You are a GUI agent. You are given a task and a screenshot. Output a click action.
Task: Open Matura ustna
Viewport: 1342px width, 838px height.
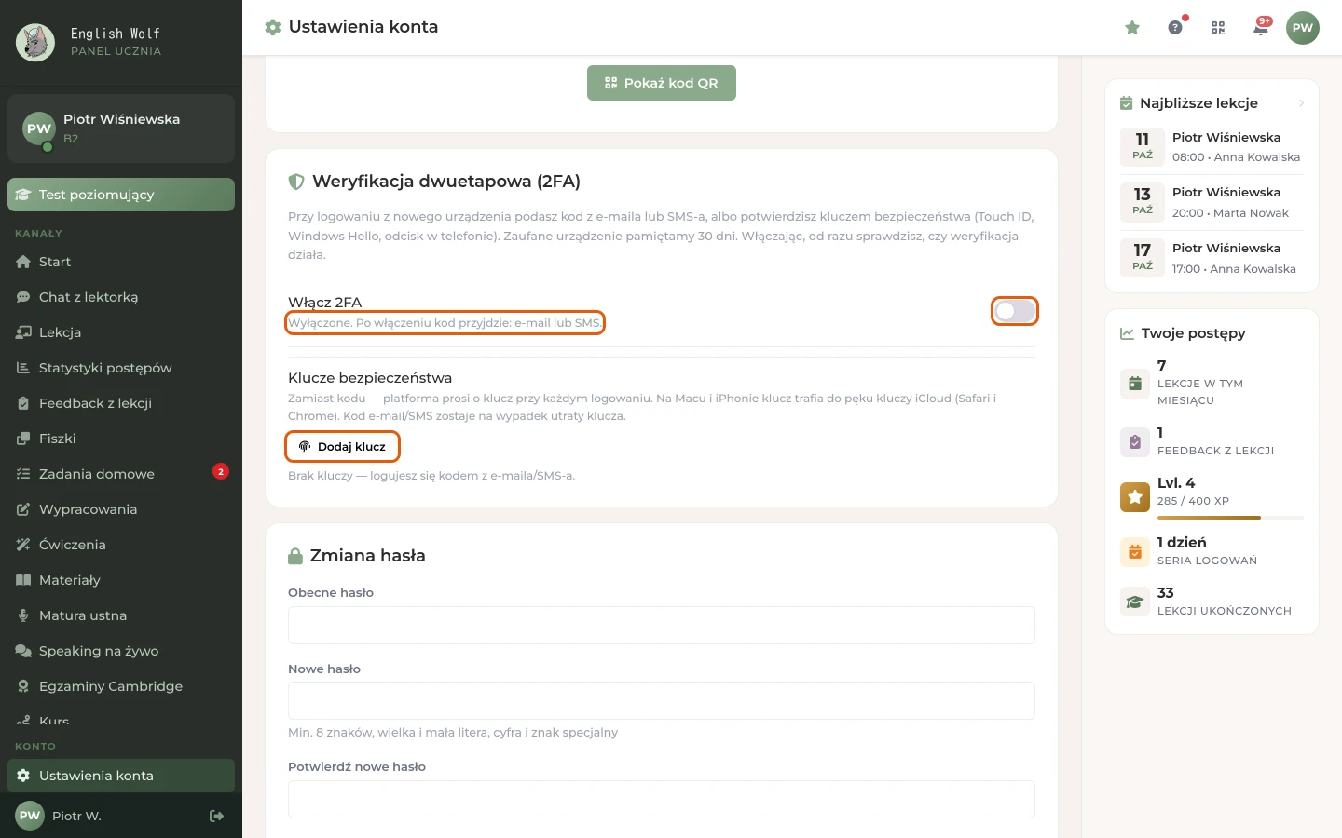coord(121,615)
